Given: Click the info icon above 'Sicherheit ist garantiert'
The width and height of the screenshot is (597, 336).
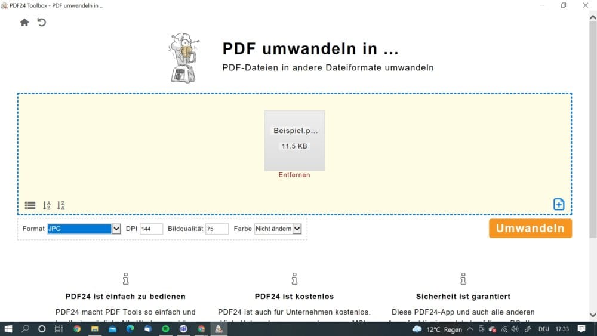Looking at the screenshot, I should (x=463, y=279).
